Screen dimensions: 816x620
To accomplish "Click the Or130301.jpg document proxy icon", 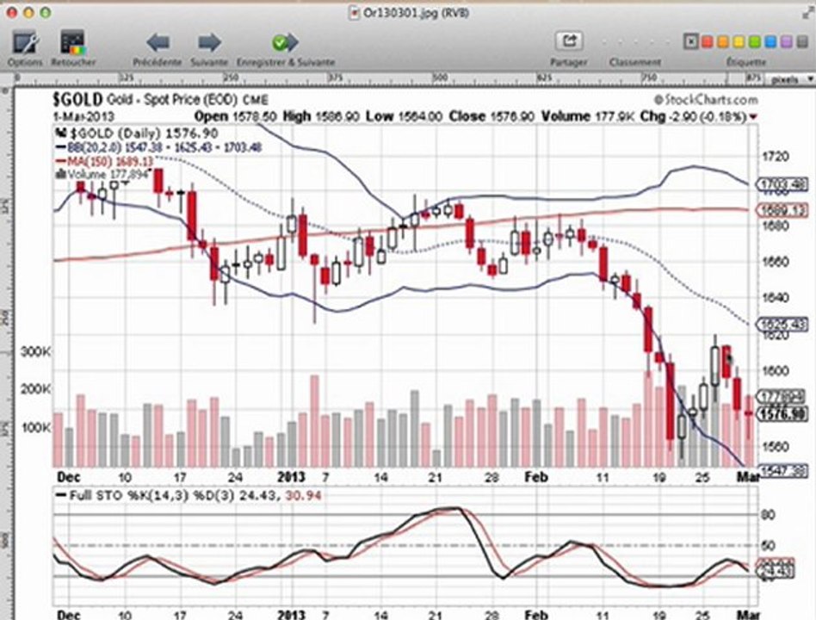I will coord(354,13).
